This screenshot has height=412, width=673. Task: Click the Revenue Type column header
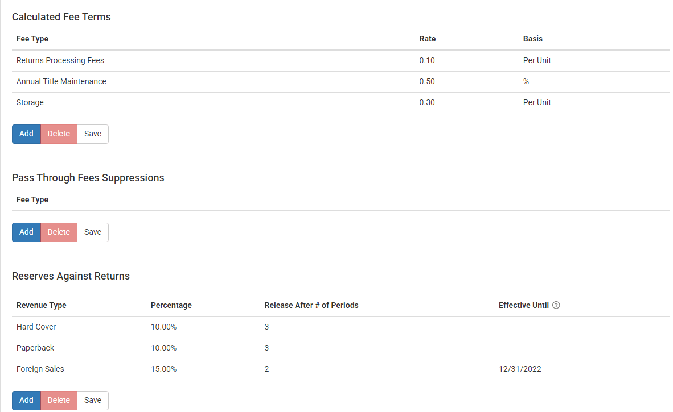coord(41,305)
